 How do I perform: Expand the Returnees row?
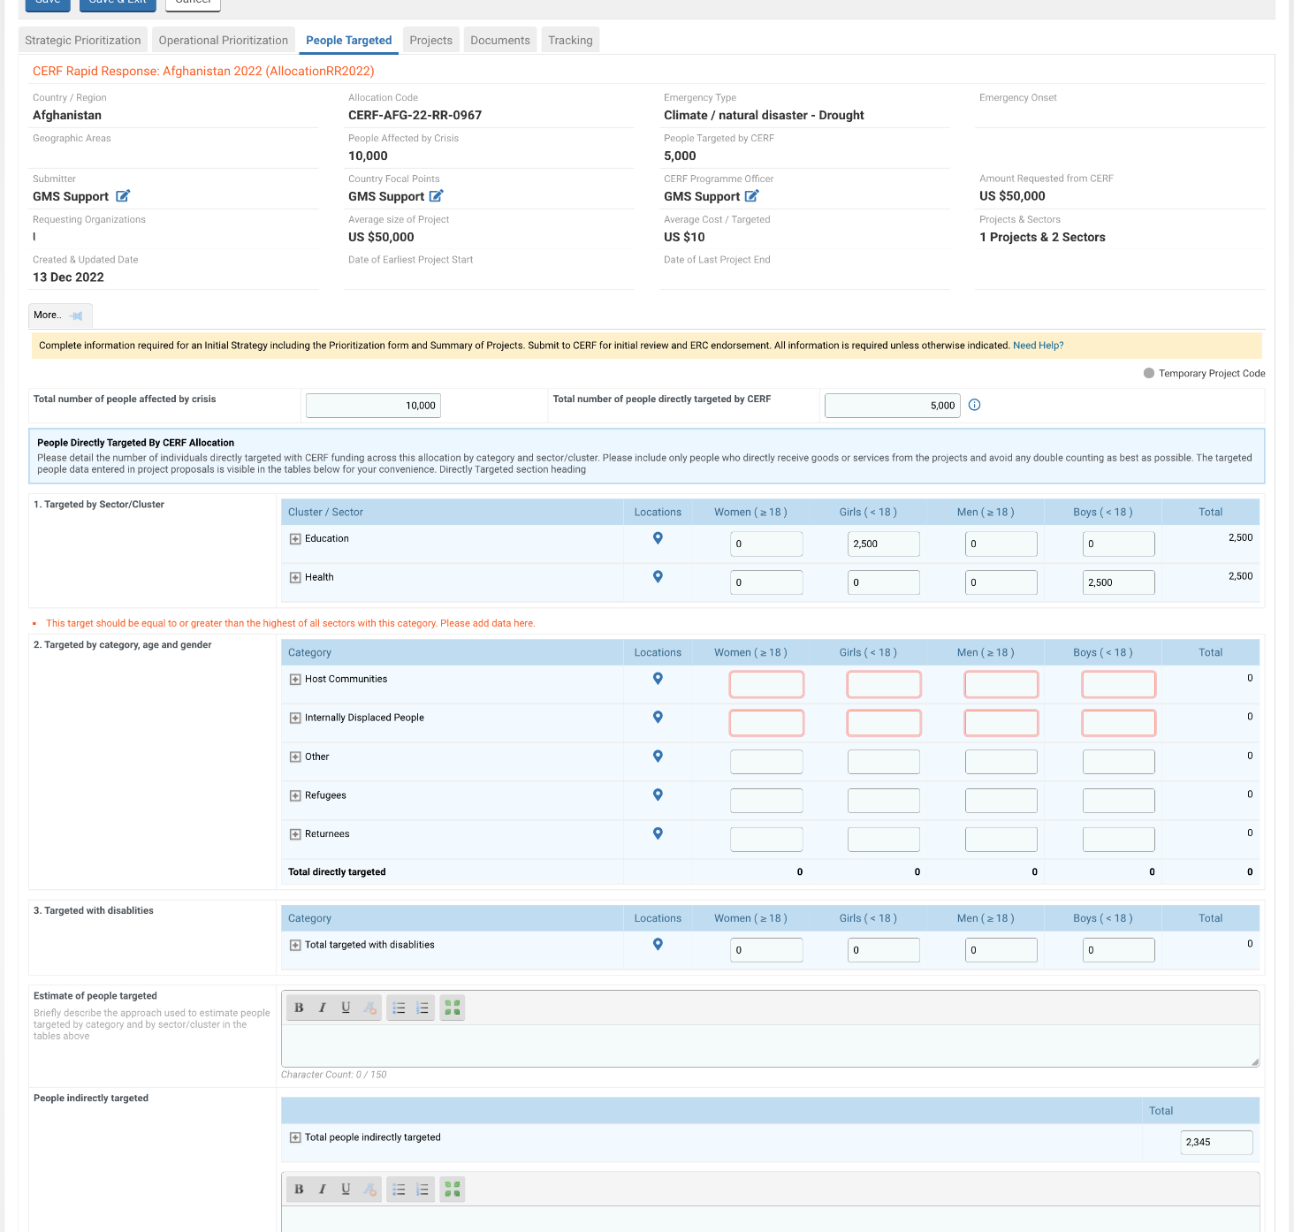295,834
